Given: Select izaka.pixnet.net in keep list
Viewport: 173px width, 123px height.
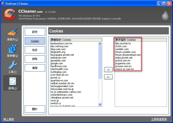Looking at the screenshot, I should click(124, 58).
